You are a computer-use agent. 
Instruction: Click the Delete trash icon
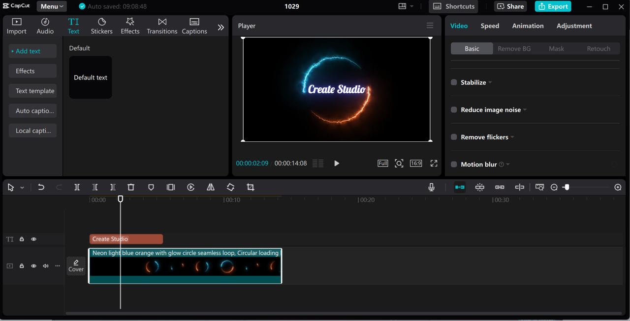coord(131,187)
